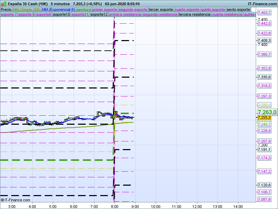Select the orange 7.255,3 current price tag
Screen dimensions: 278x209
264,118
